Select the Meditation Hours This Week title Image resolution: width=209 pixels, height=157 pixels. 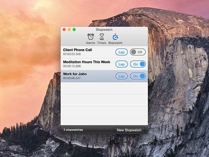(87, 62)
